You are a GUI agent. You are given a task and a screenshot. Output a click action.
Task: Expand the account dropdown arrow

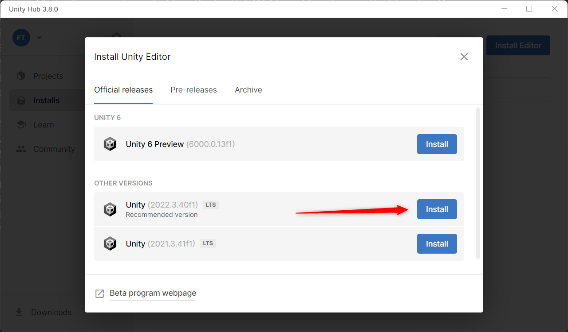click(x=39, y=38)
